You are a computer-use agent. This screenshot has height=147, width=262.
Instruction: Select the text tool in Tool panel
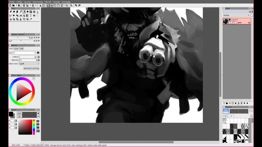click(31, 16)
